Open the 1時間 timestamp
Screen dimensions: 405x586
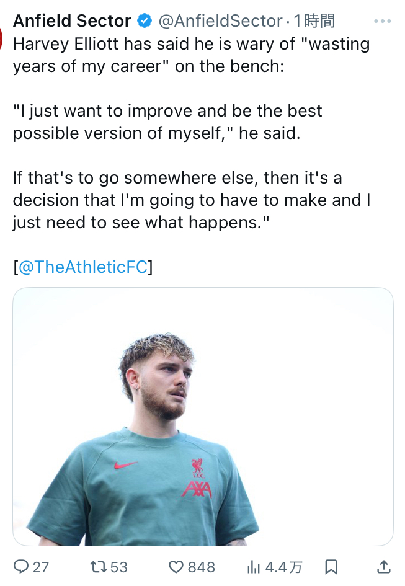314,21
